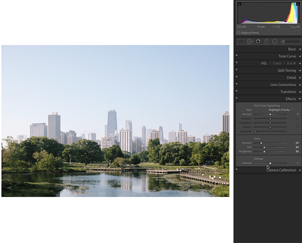
Task: Expand the Transform panel arrow
Action: [x=300, y=92]
